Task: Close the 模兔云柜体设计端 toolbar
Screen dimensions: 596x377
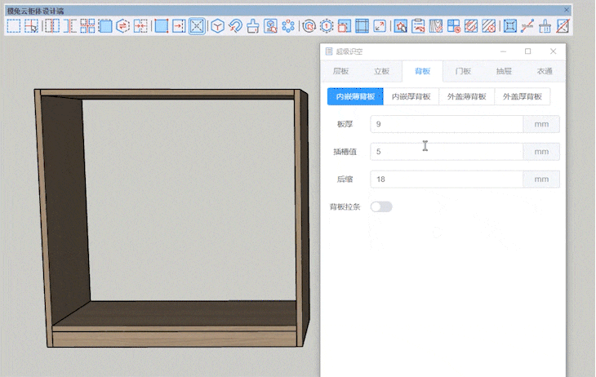Action: point(567,10)
